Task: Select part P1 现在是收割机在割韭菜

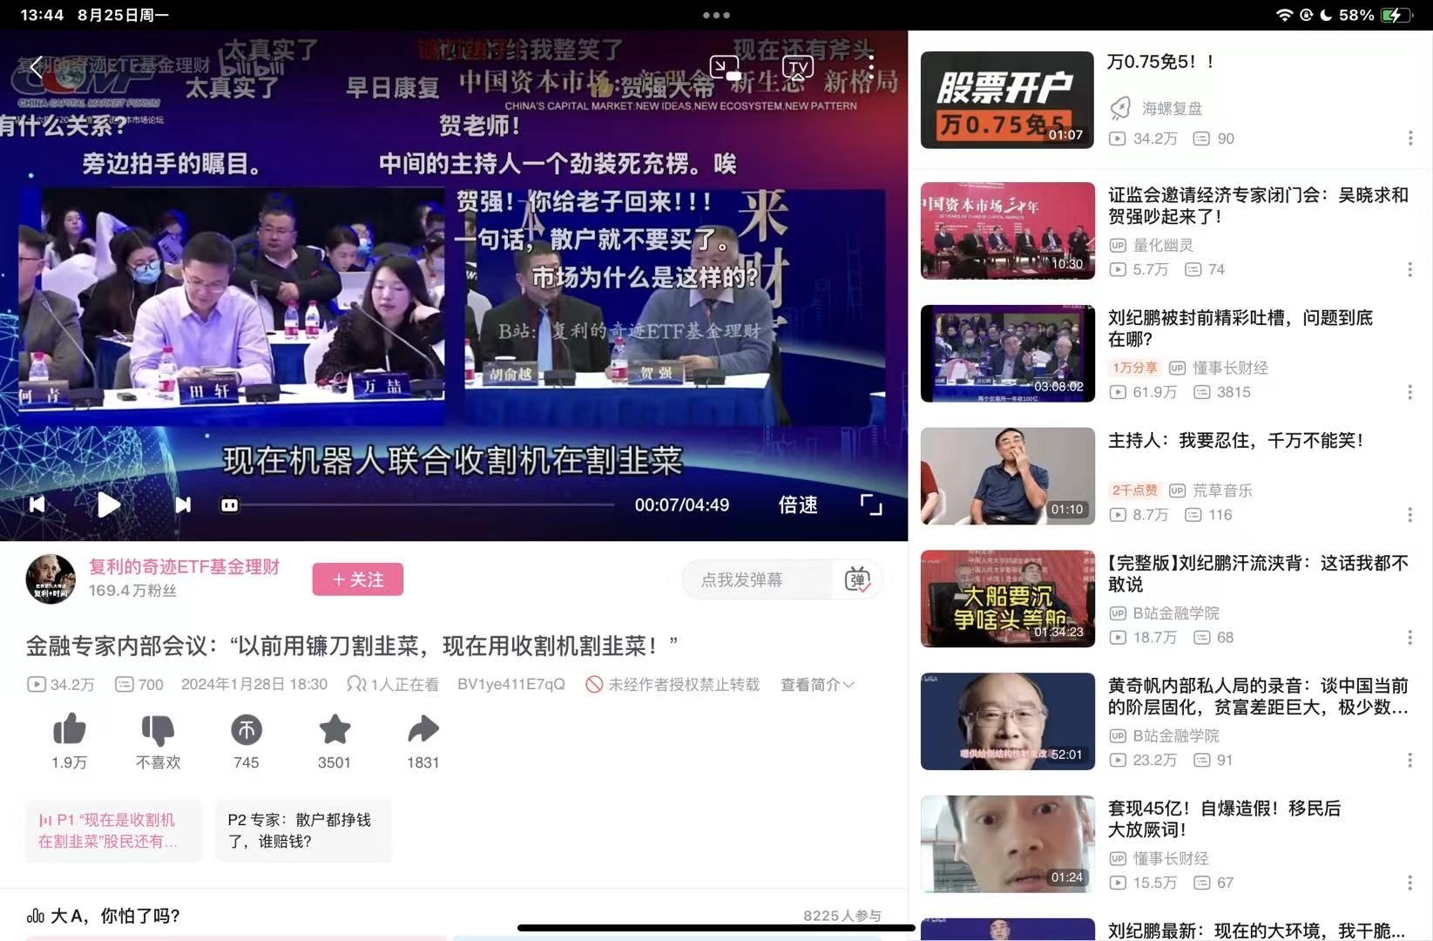Action: point(113,830)
